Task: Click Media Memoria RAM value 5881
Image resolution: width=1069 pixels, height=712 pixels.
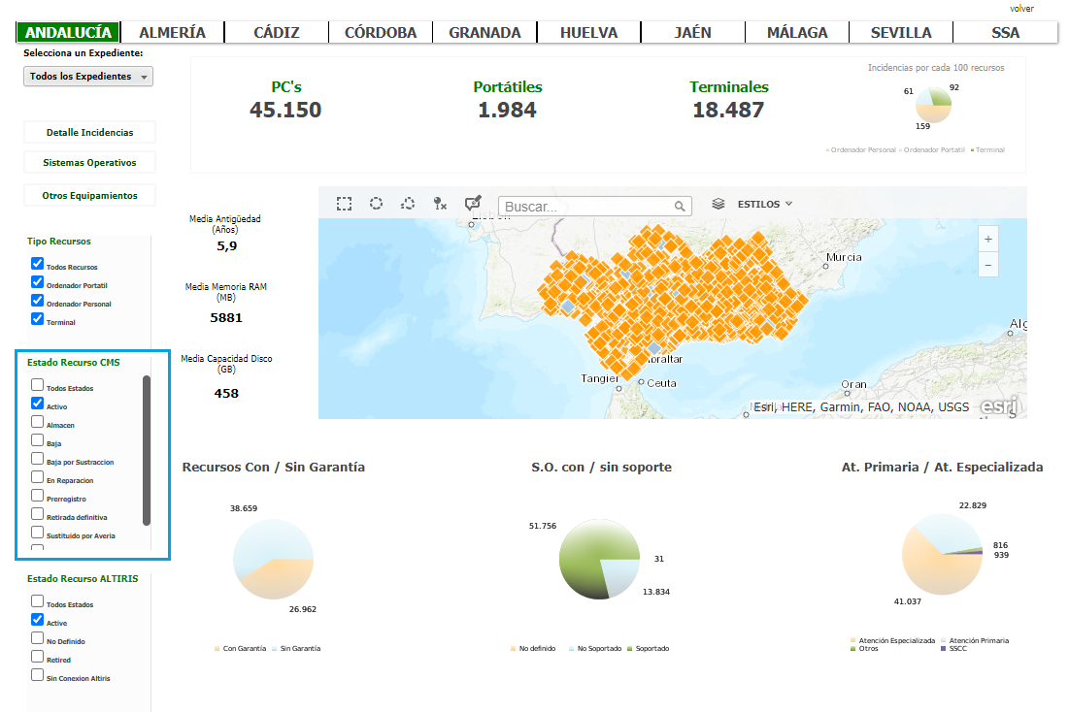Action: point(226,317)
